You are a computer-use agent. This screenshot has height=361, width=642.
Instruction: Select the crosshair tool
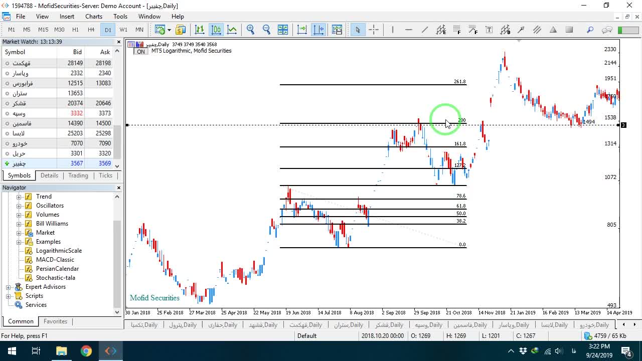pyautogui.click(x=374, y=30)
